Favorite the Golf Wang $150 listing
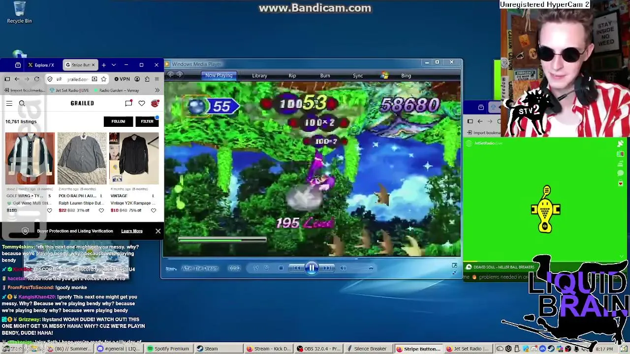This screenshot has height=354, width=630. [49, 210]
